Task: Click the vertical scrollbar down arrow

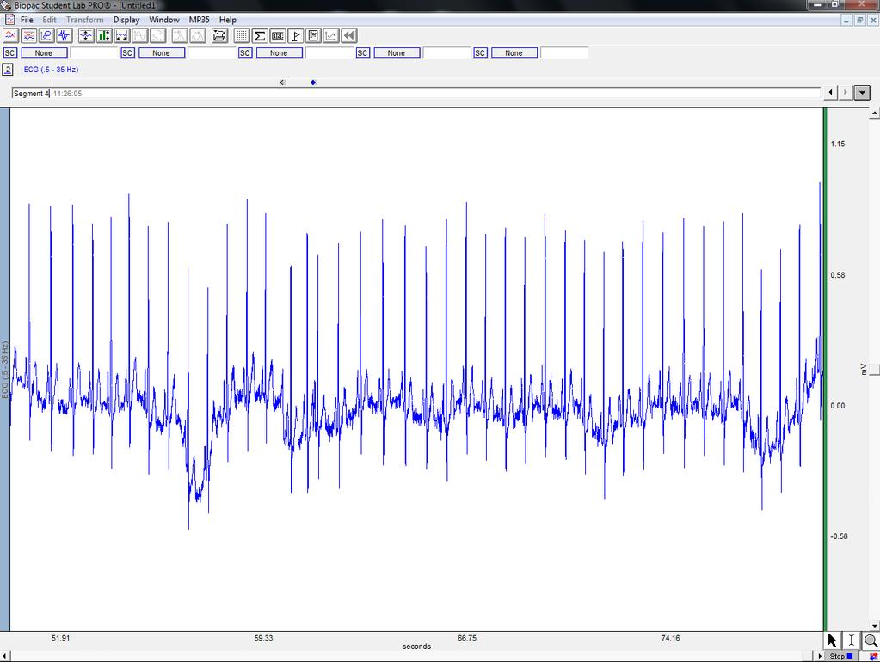Action: (x=874, y=626)
